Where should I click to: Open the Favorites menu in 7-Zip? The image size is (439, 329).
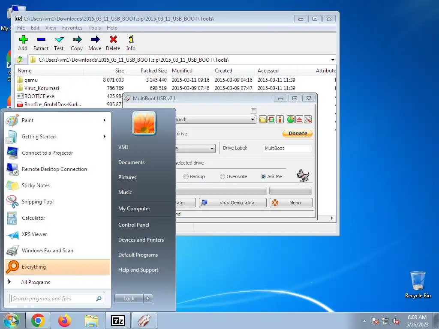click(x=72, y=28)
